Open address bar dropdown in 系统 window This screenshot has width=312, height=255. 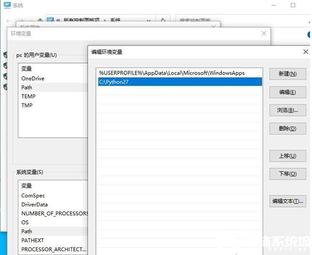(148, 20)
